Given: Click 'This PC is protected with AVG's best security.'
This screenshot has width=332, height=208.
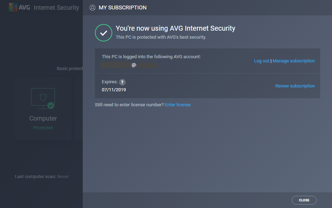Looking at the screenshot, I should click(161, 37).
